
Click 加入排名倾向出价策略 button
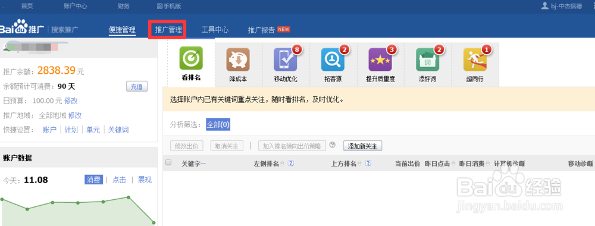(x=292, y=146)
